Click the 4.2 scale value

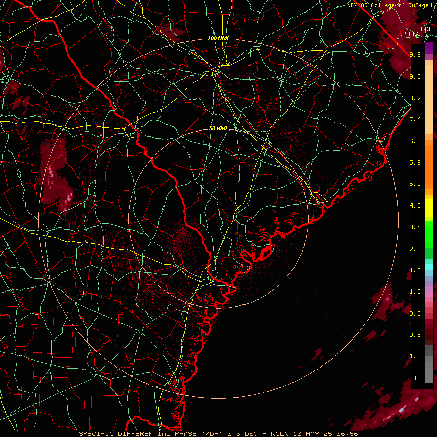(415, 206)
